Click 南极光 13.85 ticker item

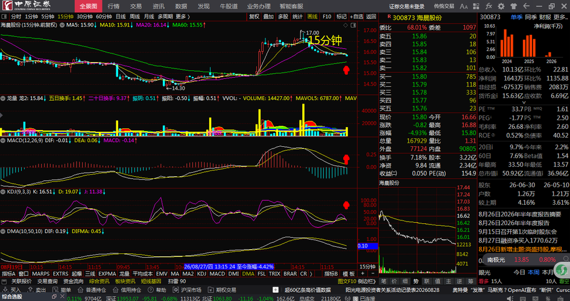pyautogui.click(x=521, y=259)
